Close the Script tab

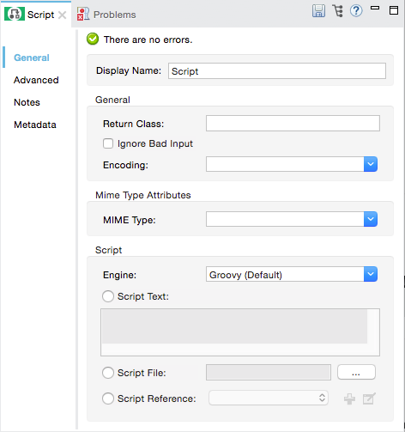(62, 15)
